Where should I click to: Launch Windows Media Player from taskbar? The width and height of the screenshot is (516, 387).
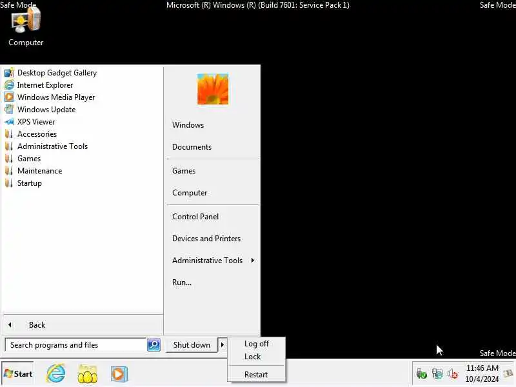119,374
